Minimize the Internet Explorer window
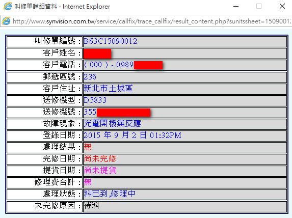The image size is (292, 218). click(x=236, y=6)
